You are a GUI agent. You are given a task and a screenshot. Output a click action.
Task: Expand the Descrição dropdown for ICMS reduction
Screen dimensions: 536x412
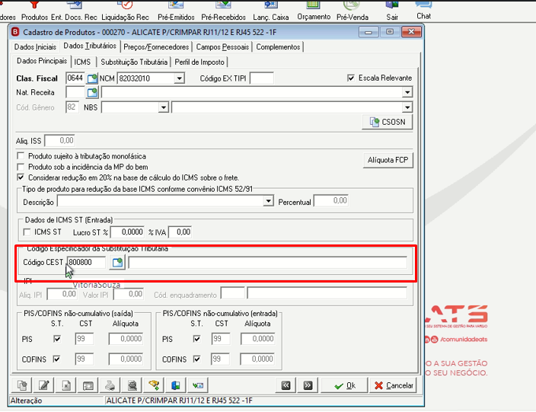268,201
